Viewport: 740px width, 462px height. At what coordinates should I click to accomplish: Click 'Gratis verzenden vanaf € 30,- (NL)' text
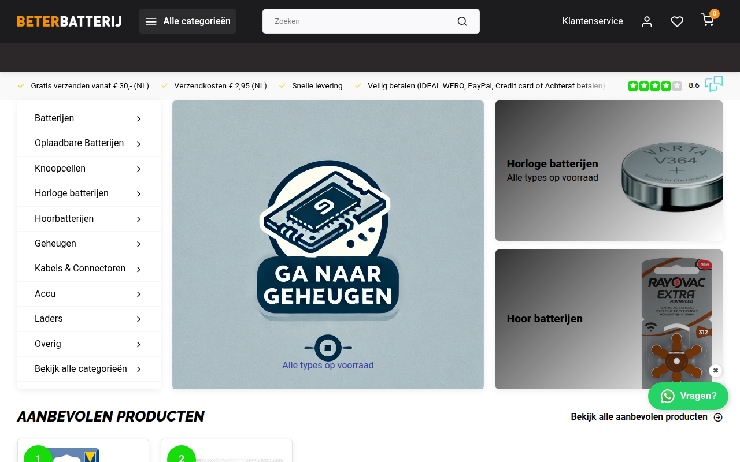coord(90,86)
